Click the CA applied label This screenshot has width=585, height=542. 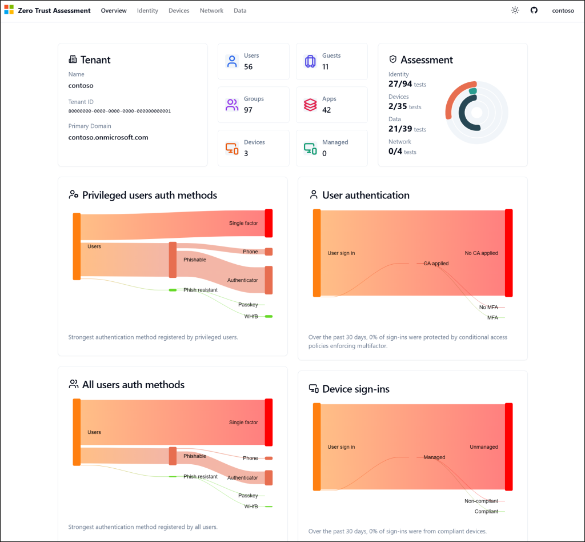[x=436, y=264]
